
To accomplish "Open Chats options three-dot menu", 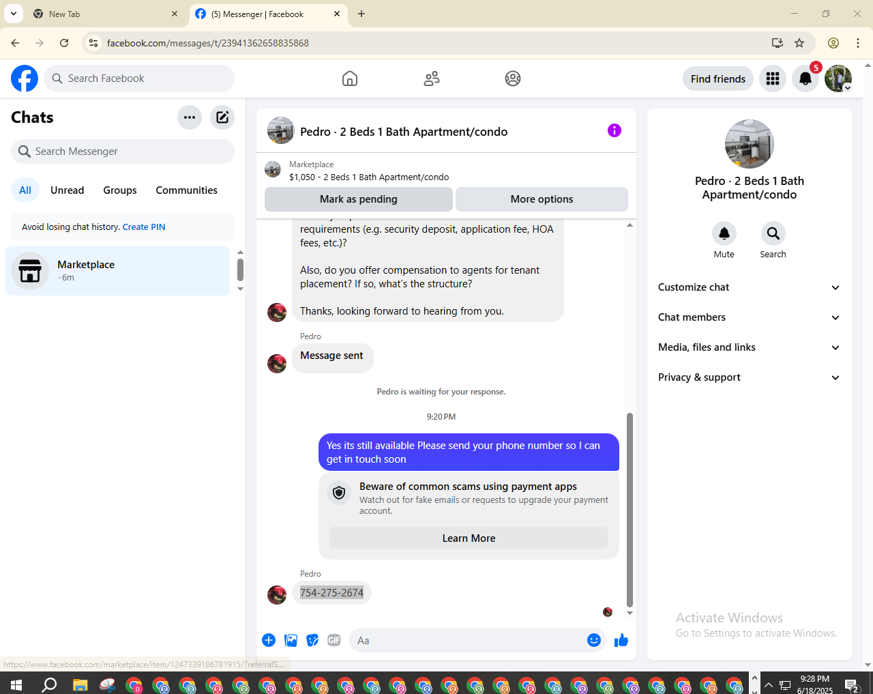I will coord(190,117).
